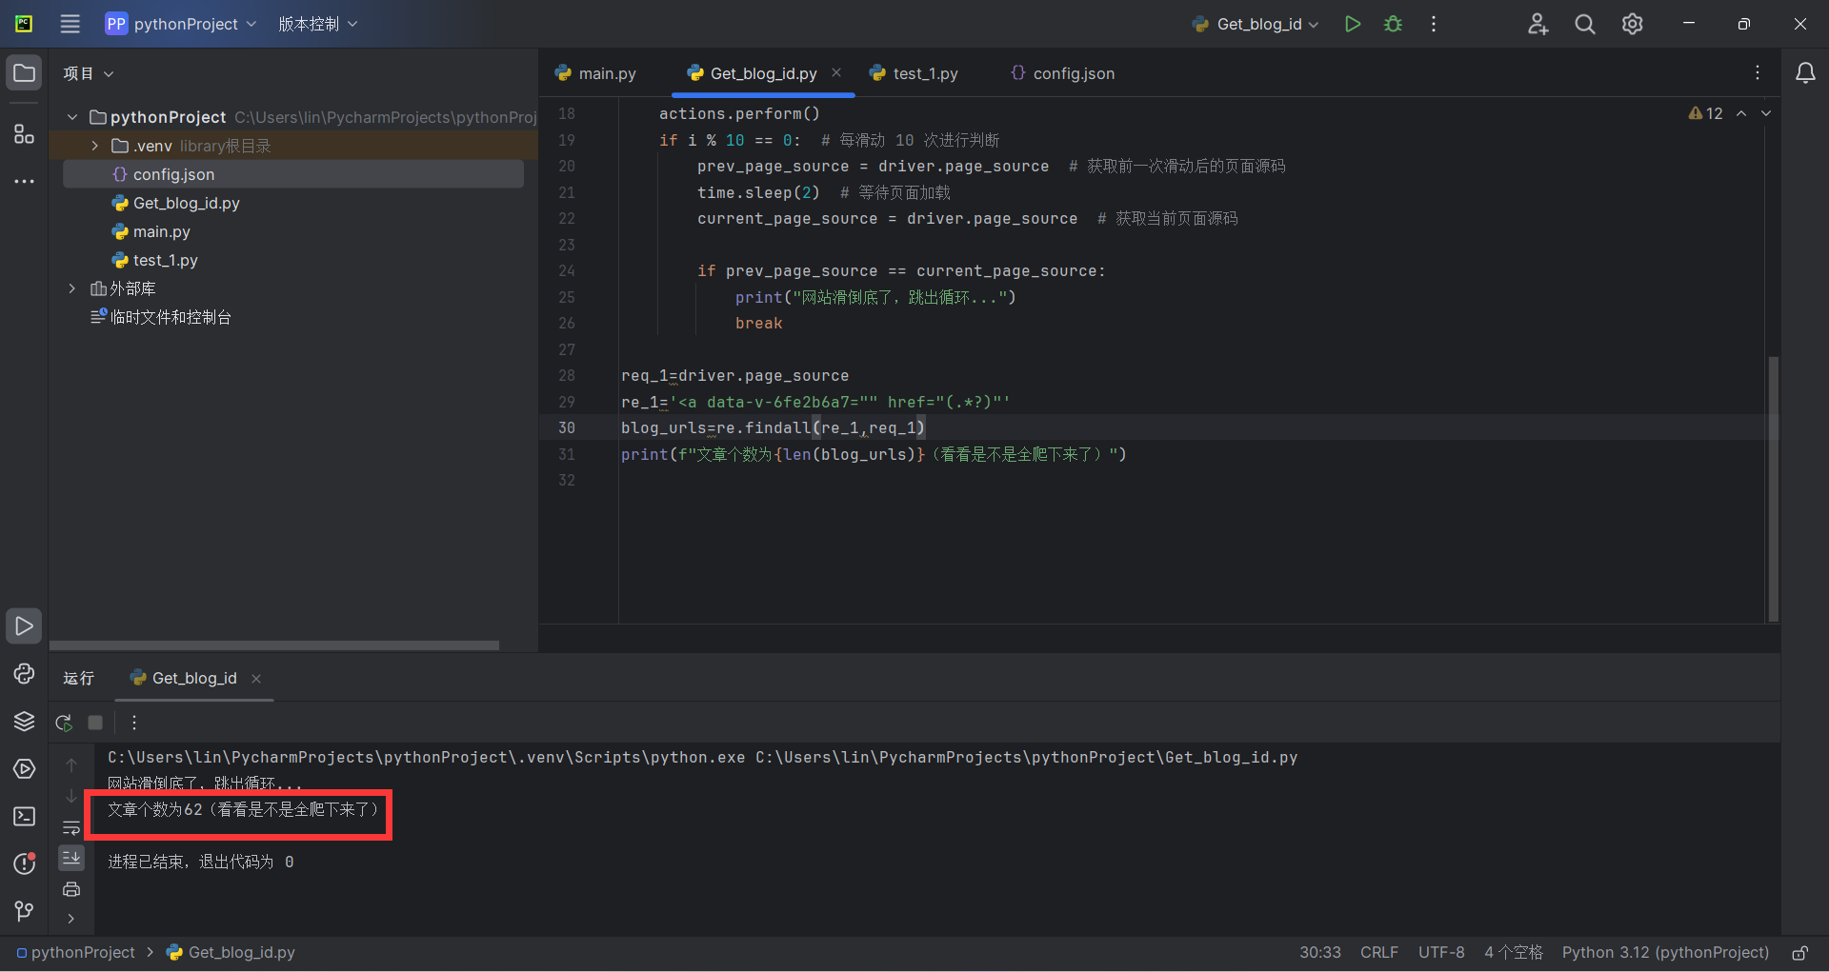Open the 版本控制 menu
The width and height of the screenshot is (1829, 972).
[x=317, y=24]
